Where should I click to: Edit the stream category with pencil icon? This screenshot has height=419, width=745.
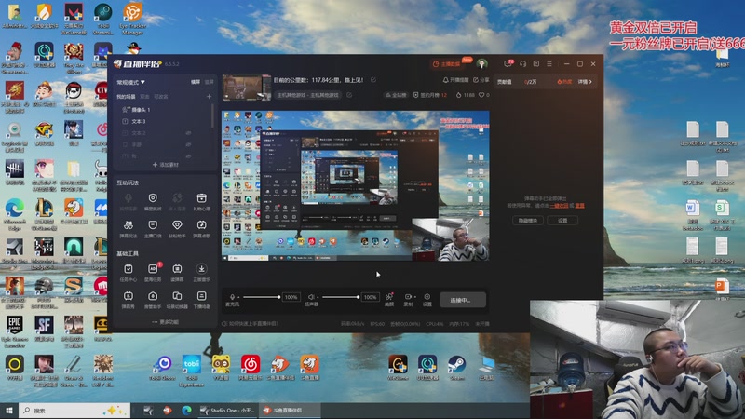pyautogui.click(x=349, y=95)
